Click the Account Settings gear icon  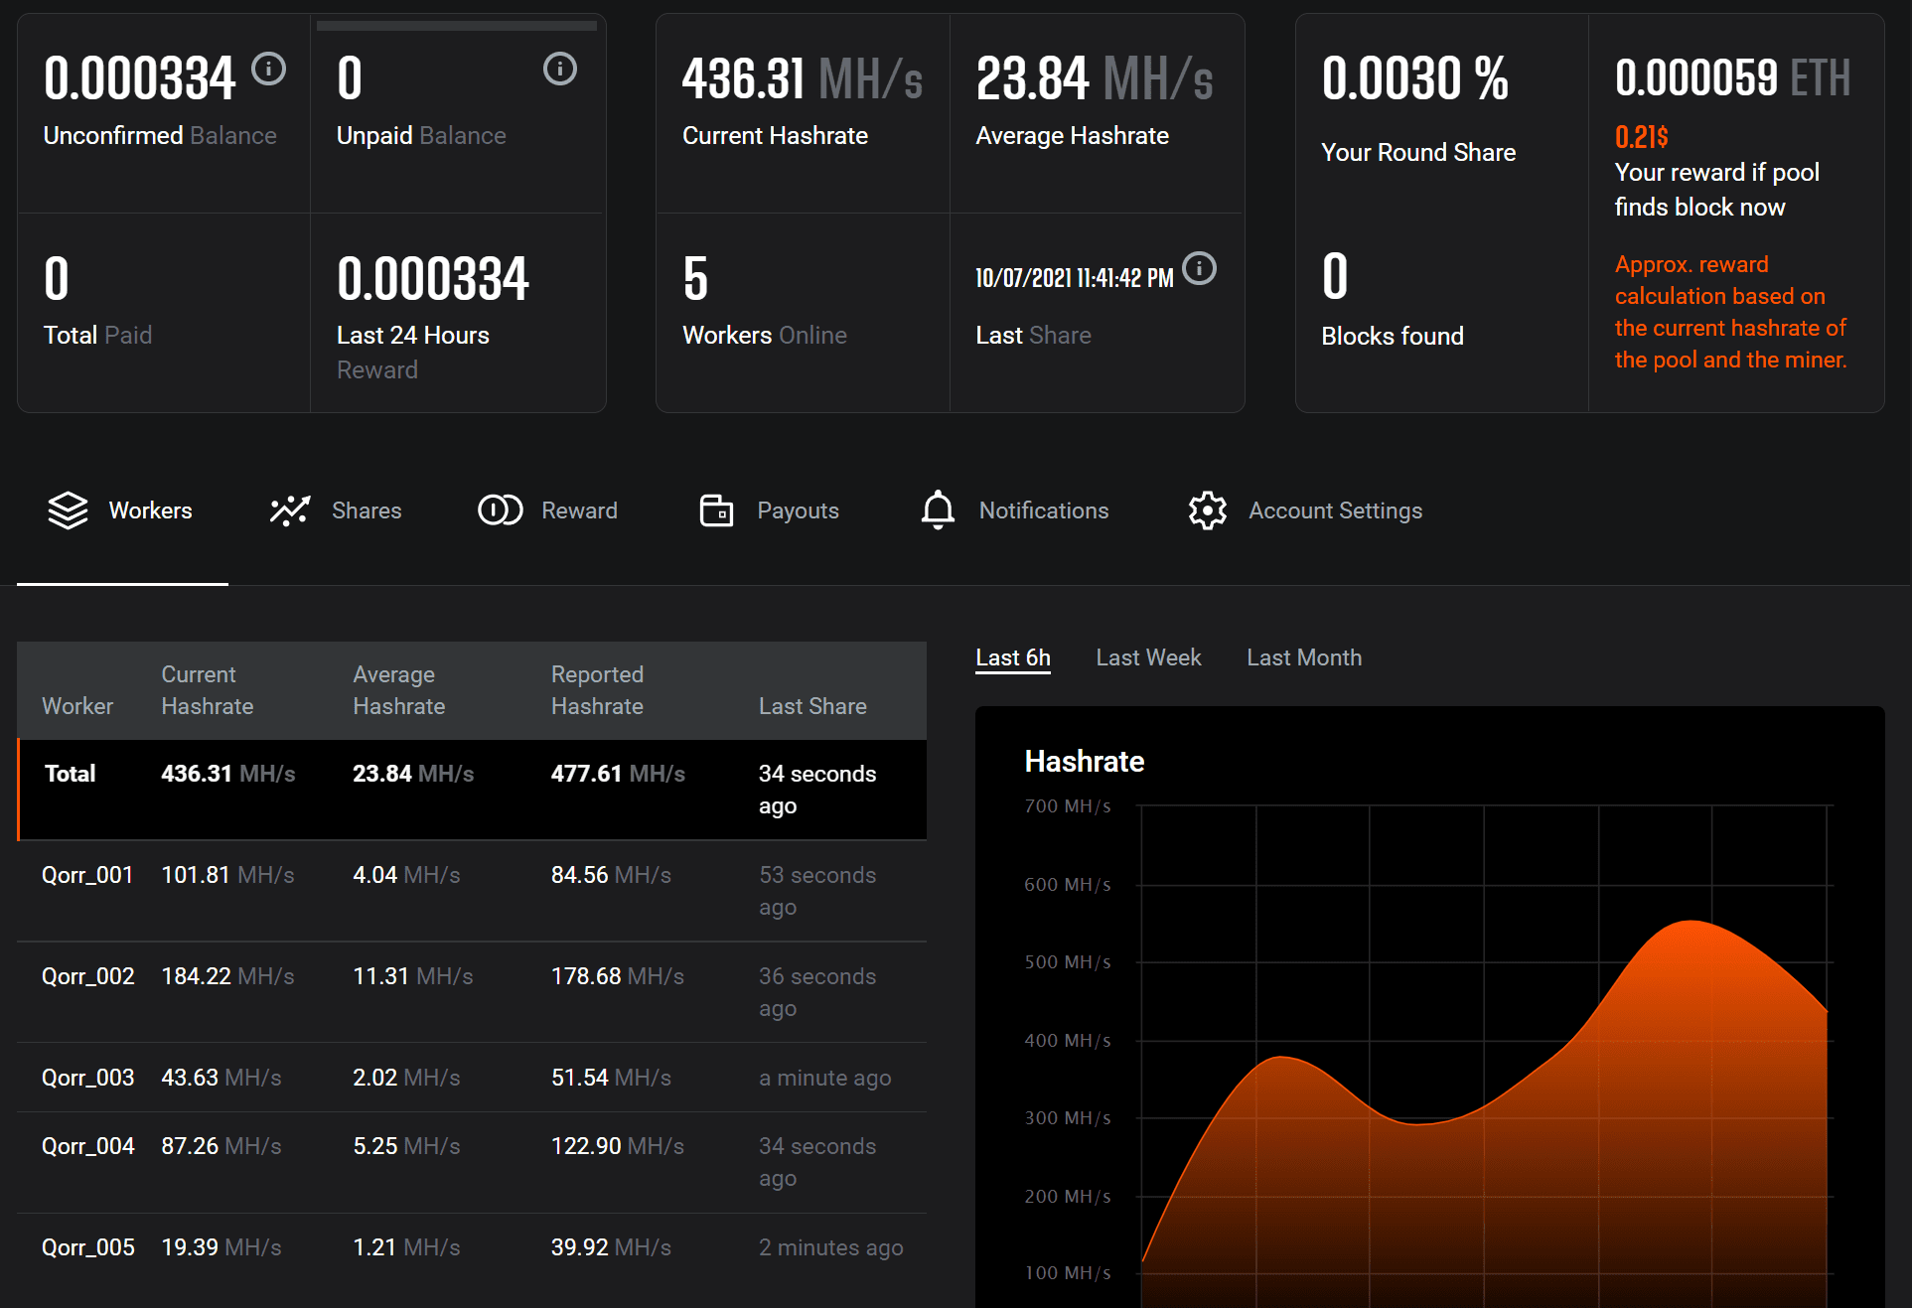(x=1207, y=510)
